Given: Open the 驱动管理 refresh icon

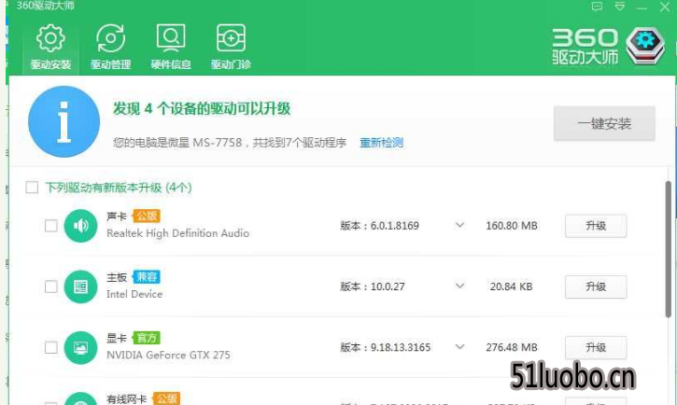Looking at the screenshot, I should [x=110, y=39].
